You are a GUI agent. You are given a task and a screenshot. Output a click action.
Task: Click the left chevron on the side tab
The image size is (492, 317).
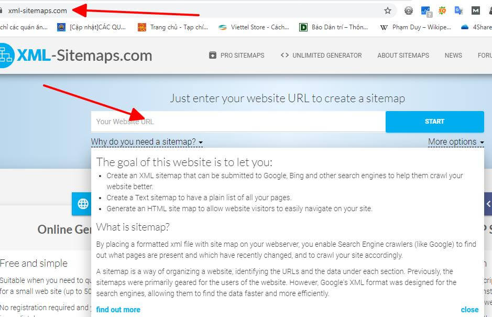pyautogui.click(x=488, y=204)
